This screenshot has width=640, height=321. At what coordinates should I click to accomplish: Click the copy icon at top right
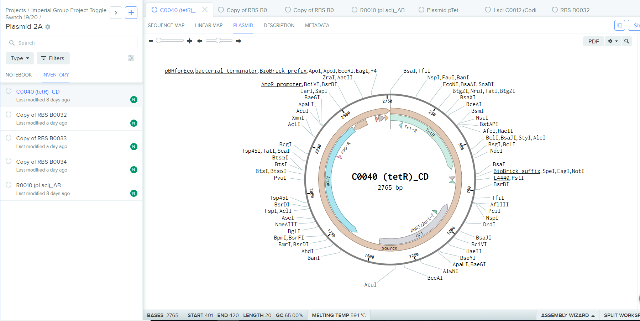pyautogui.click(x=619, y=25)
